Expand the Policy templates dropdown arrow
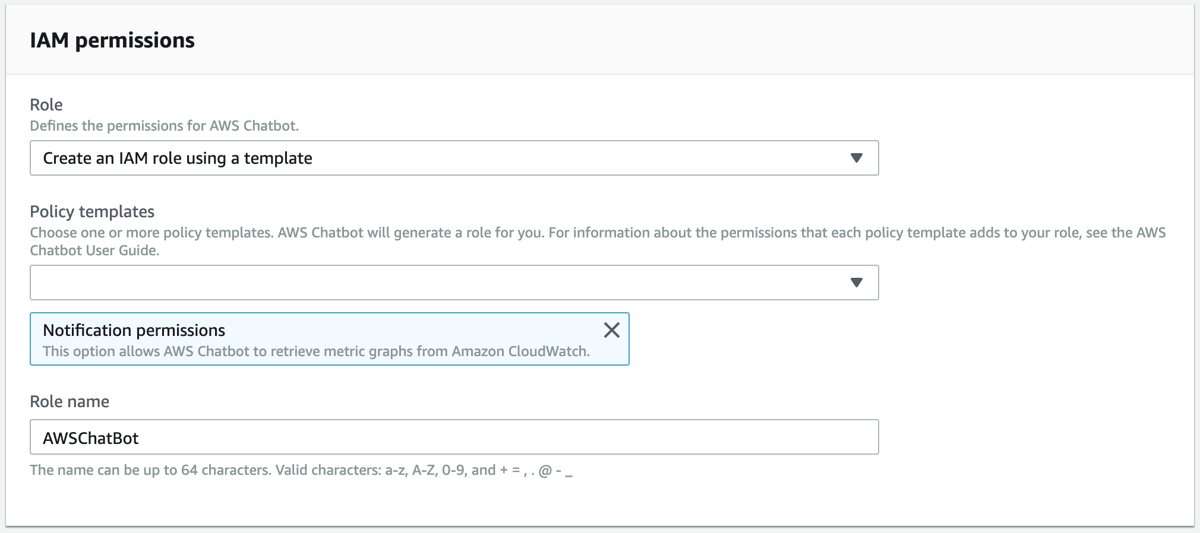1200x533 pixels. tap(856, 283)
